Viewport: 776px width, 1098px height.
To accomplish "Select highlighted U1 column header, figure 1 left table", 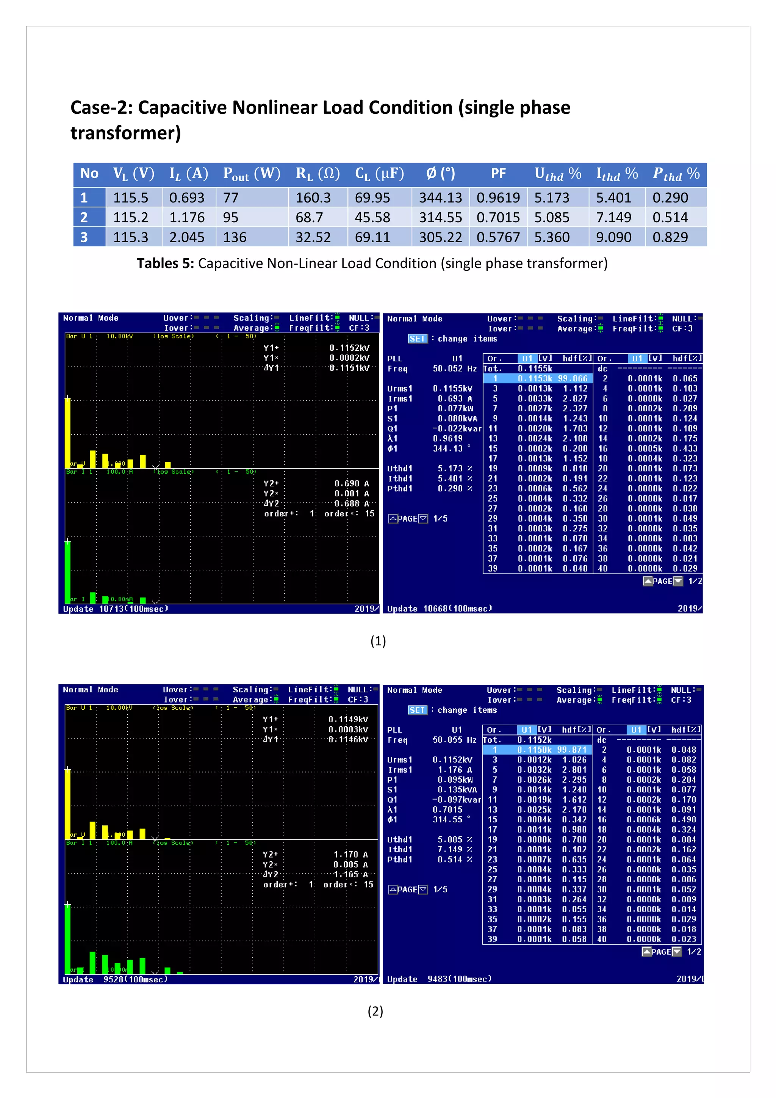I will point(527,358).
